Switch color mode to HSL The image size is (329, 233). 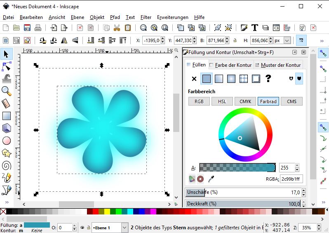[222, 101]
